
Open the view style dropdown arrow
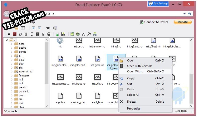pos(26,28)
